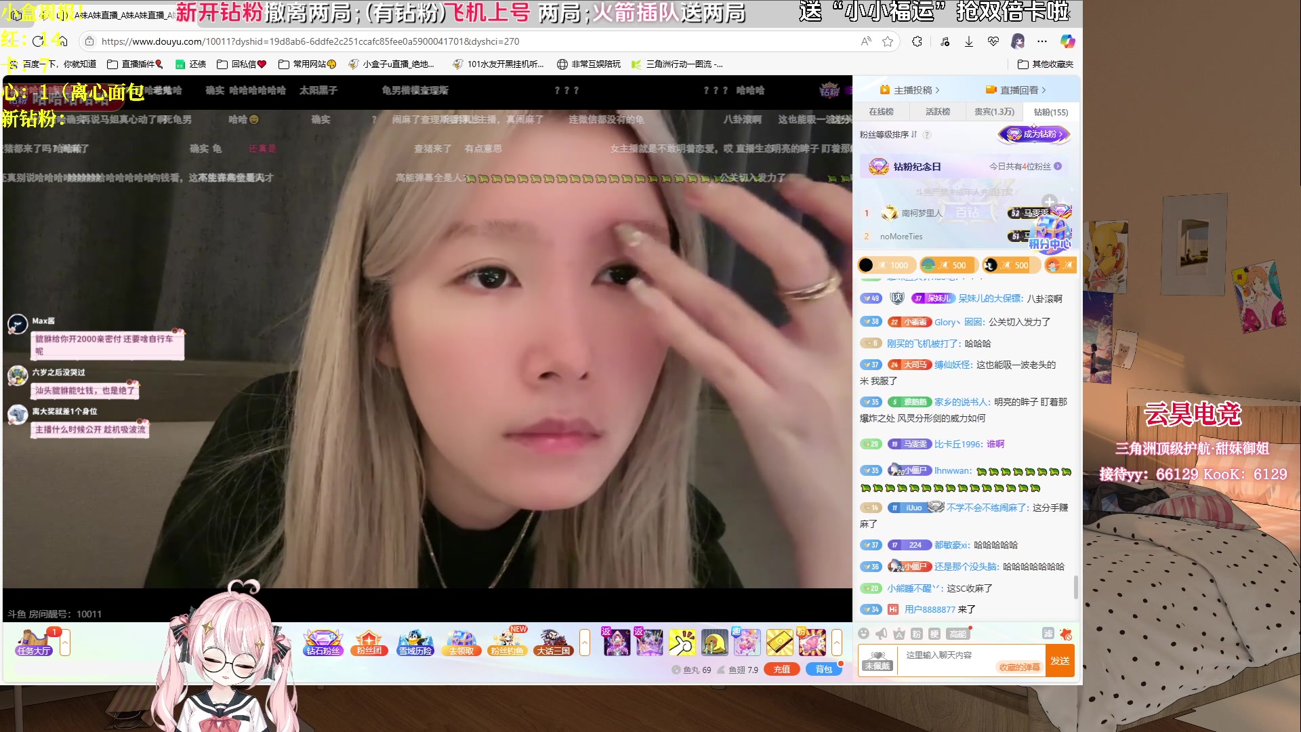Open the 粉丝钓鱼 activity icon
Screen dimensions: 1301x732
point(508,643)
